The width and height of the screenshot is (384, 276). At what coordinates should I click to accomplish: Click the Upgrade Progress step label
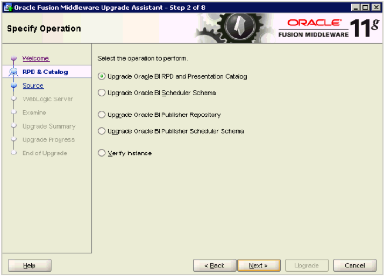49,139
